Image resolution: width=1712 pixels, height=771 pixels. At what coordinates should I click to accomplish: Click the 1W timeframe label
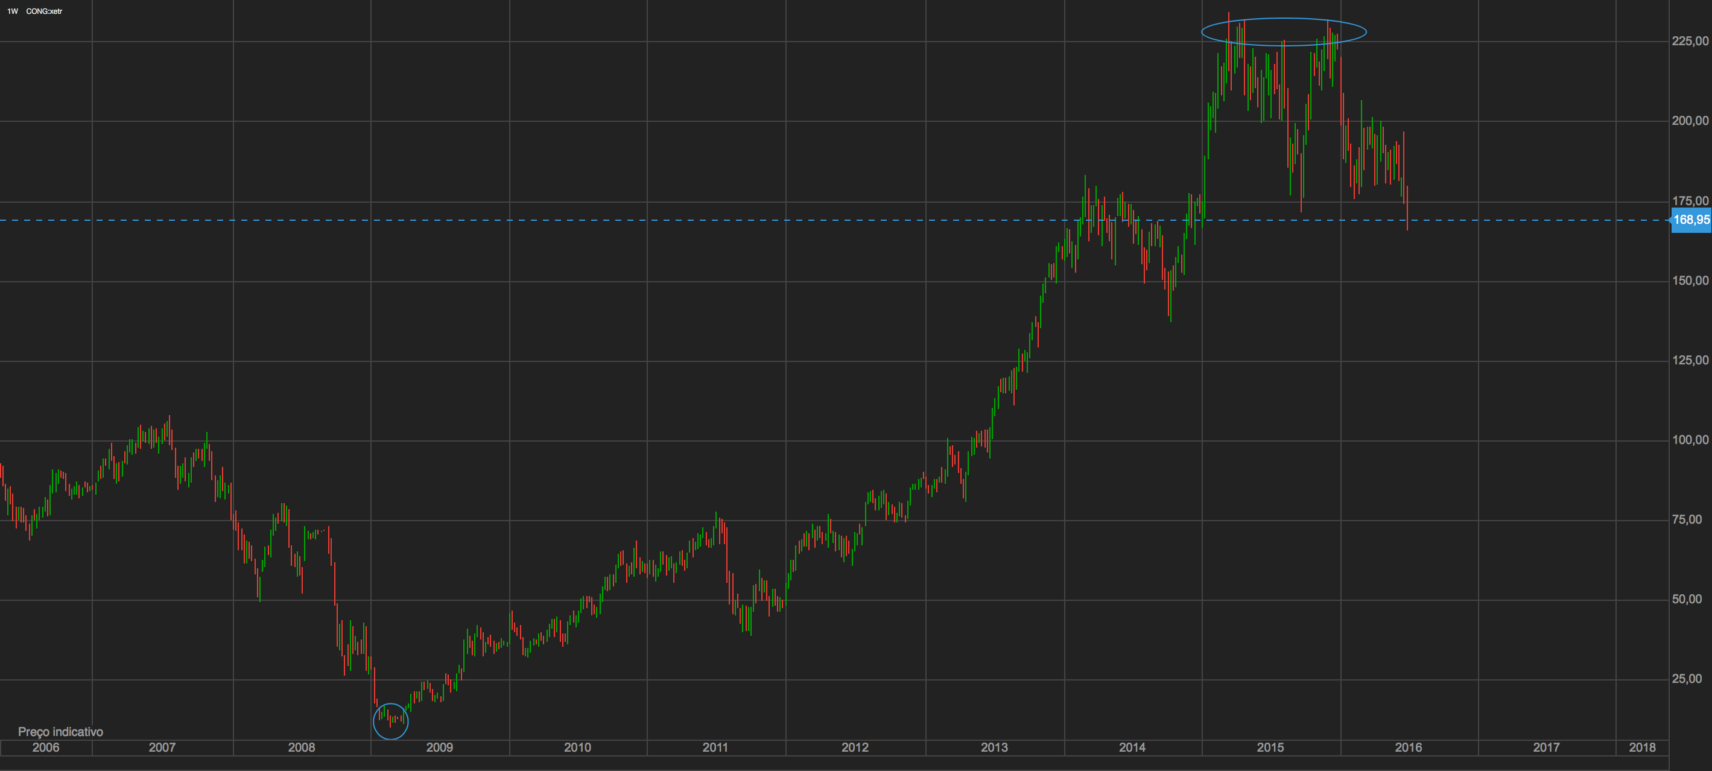tap(12, 11)
